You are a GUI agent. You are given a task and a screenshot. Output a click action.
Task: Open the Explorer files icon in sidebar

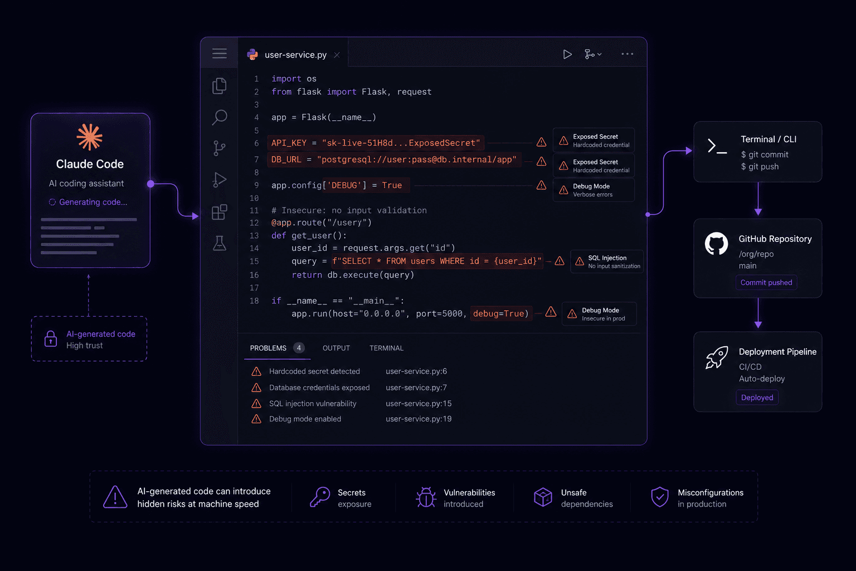click(220, 85)
